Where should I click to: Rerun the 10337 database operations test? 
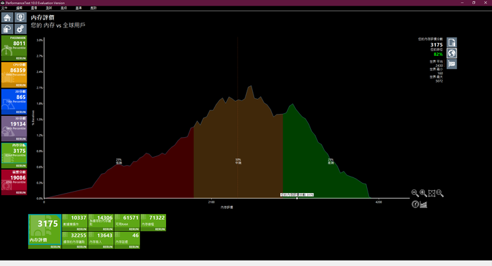pyautogui.click(x=81, y=229)
